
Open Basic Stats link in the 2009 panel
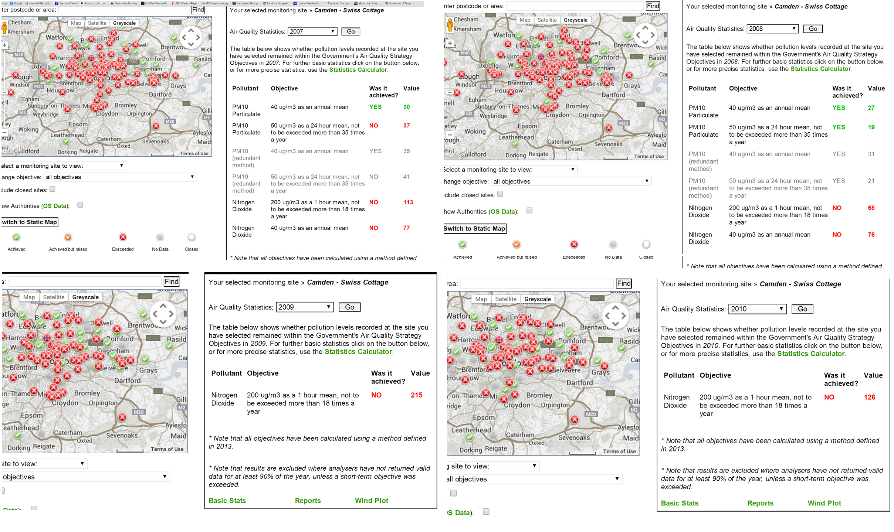coord(227,501)
